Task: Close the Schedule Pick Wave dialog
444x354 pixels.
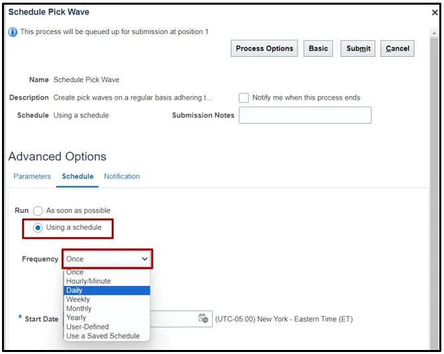Action: click(x=435, y=13)
